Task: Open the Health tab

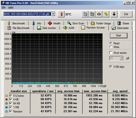Action: pyautogui.click(x=54, y=23)
